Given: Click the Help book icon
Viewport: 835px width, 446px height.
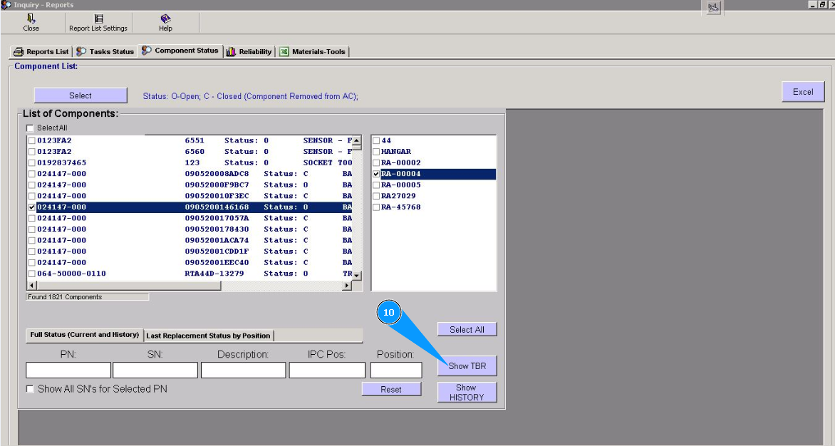Looking at the screenshot, I should click(165, 19).
